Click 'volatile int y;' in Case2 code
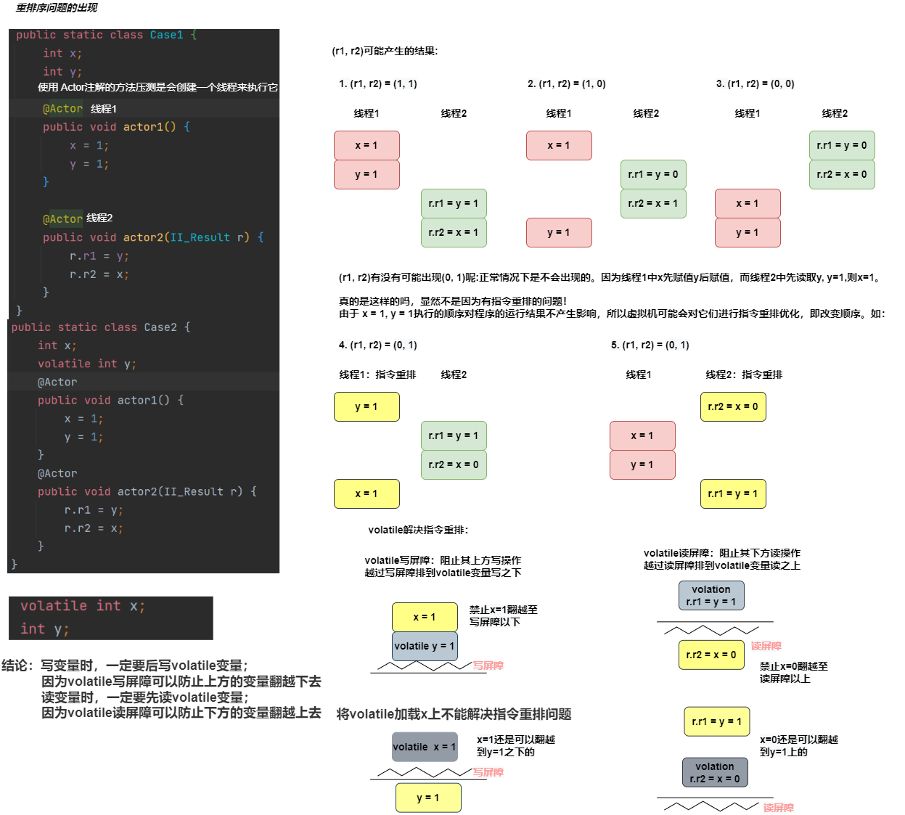Image resolution: width=905 pixels, height=815 pixels. 87,364
